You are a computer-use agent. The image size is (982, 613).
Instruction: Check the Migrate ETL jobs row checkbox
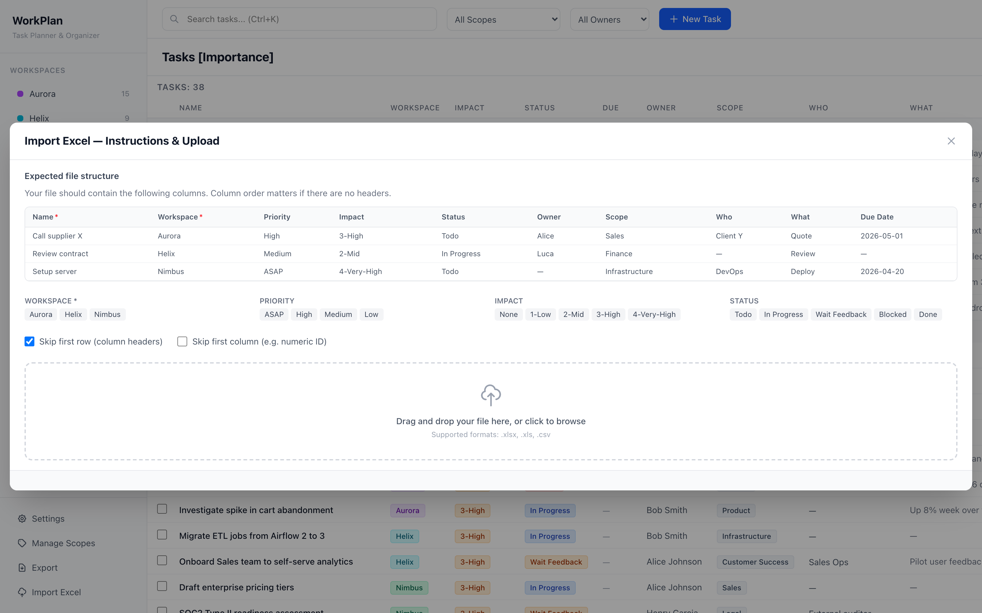(x=162, y=535)
